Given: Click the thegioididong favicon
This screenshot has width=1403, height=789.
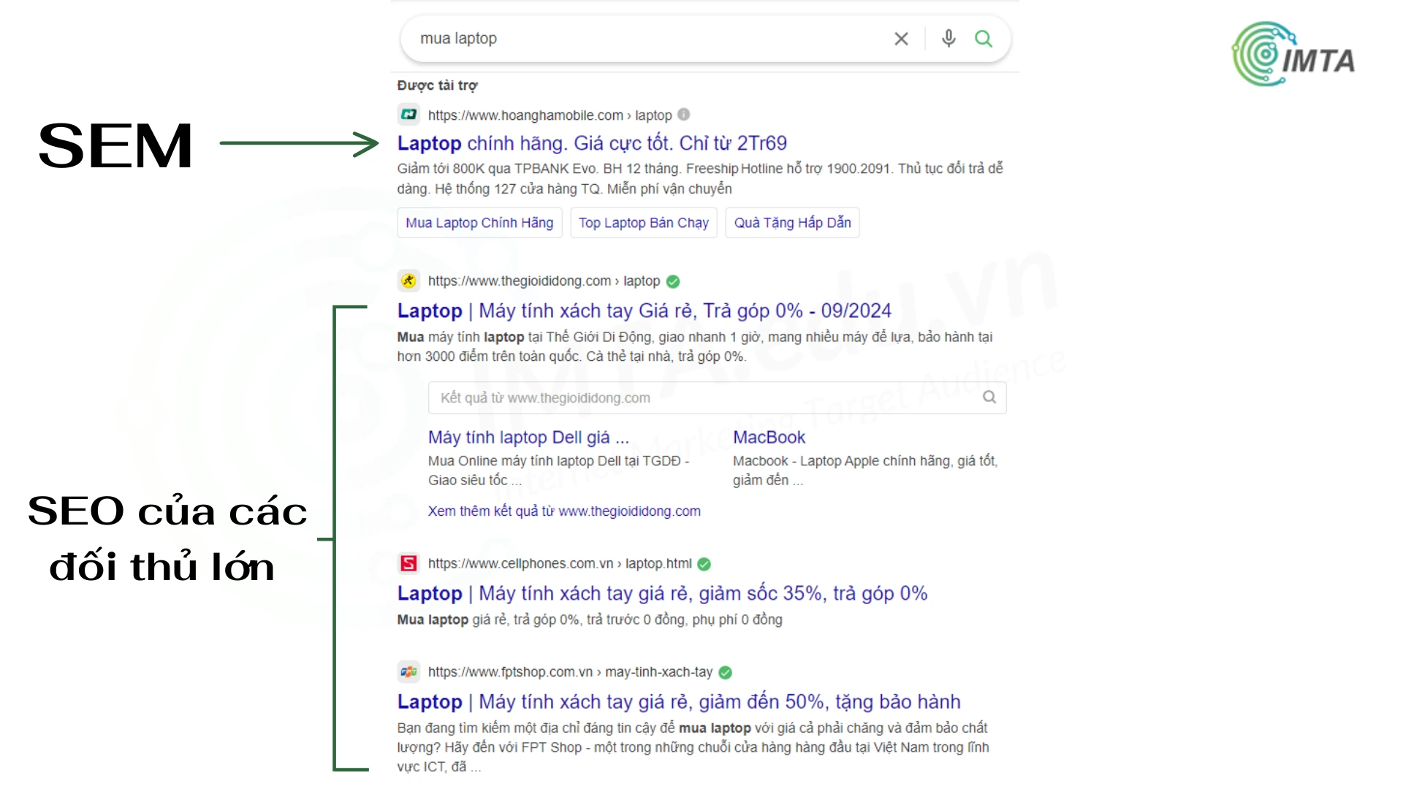Looking at the screenshot, I should pyautogui.click(x=408, y=281).
